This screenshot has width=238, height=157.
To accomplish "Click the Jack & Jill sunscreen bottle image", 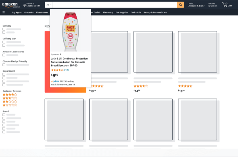I will 71,31.
